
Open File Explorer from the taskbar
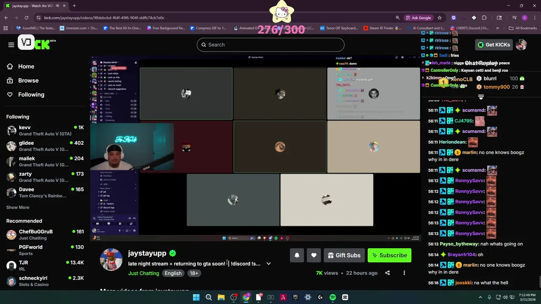(221, 297)
